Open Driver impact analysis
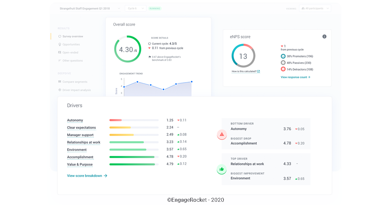This screenshot has height=205, width=391. [x=76, y=90]
